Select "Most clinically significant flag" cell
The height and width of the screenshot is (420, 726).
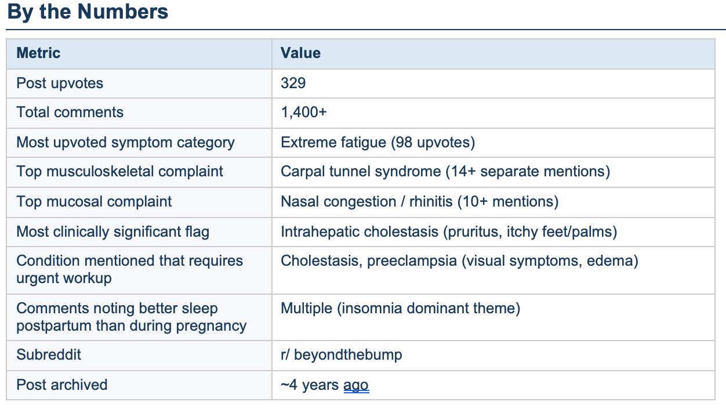tap(112, 232)
